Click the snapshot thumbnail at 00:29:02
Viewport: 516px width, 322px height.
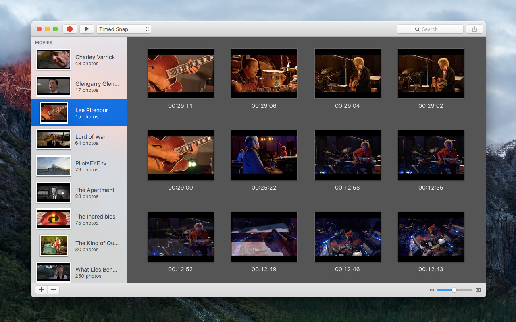(431, 73)
